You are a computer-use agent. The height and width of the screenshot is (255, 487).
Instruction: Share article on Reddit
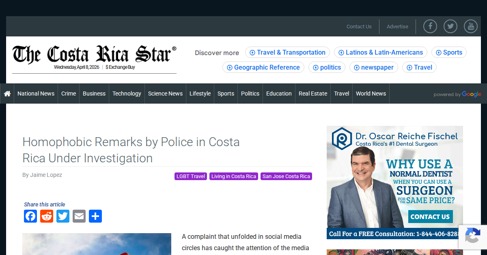[47, 216]
